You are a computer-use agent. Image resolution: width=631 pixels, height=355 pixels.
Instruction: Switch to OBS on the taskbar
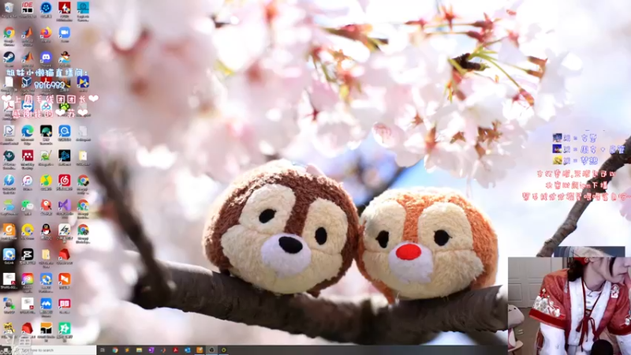[211, 350]
